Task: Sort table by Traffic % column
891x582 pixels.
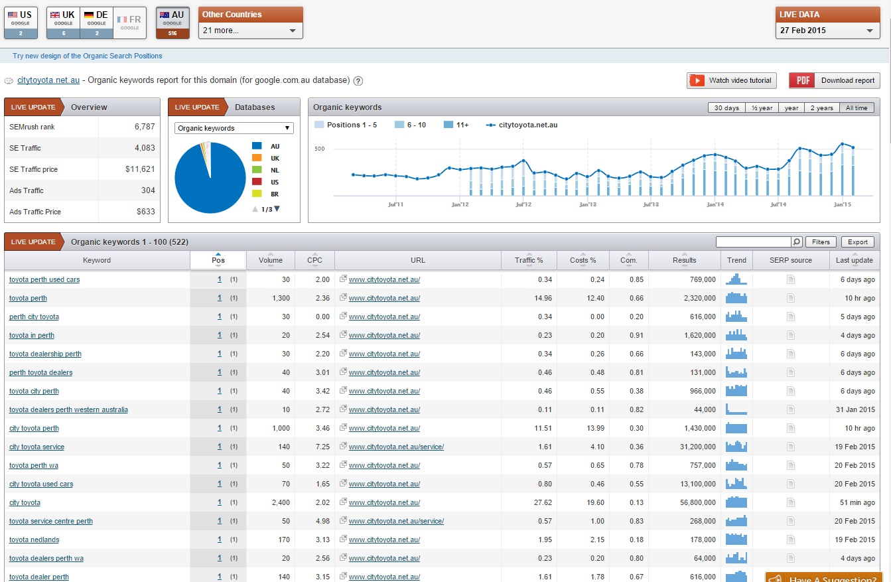Action: point(529,260)
